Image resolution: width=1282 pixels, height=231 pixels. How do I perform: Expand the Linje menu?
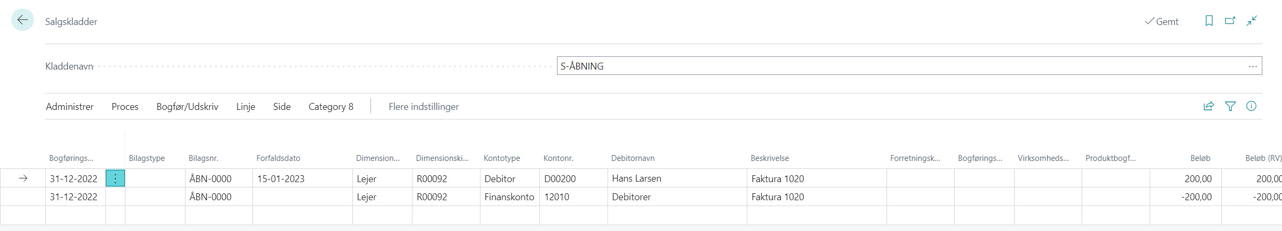coord(246,107)
